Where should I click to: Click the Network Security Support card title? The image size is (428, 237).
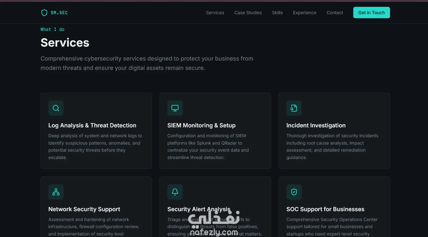[84, 209]
